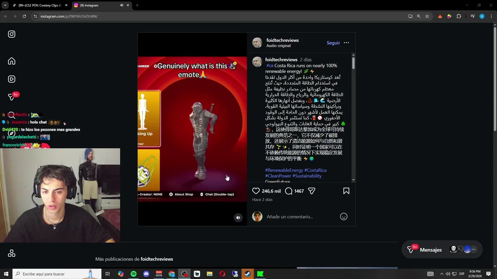This screenshot has height=279, width=497.
Task: Open foidtechreviews link under Más publicaciones
Action: click(x=157, y=259)
